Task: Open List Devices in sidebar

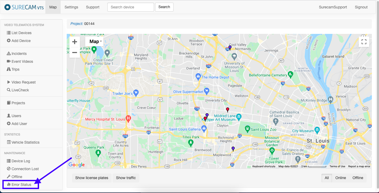Action: coord(19,33)
